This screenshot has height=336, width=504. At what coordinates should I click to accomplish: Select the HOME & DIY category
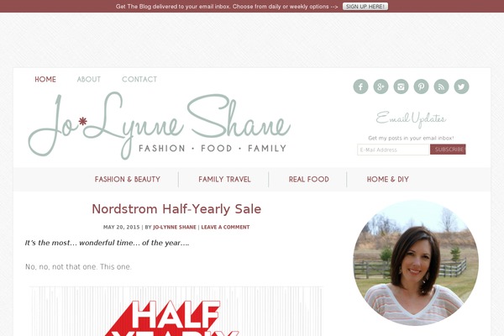[x=387, y=179]
